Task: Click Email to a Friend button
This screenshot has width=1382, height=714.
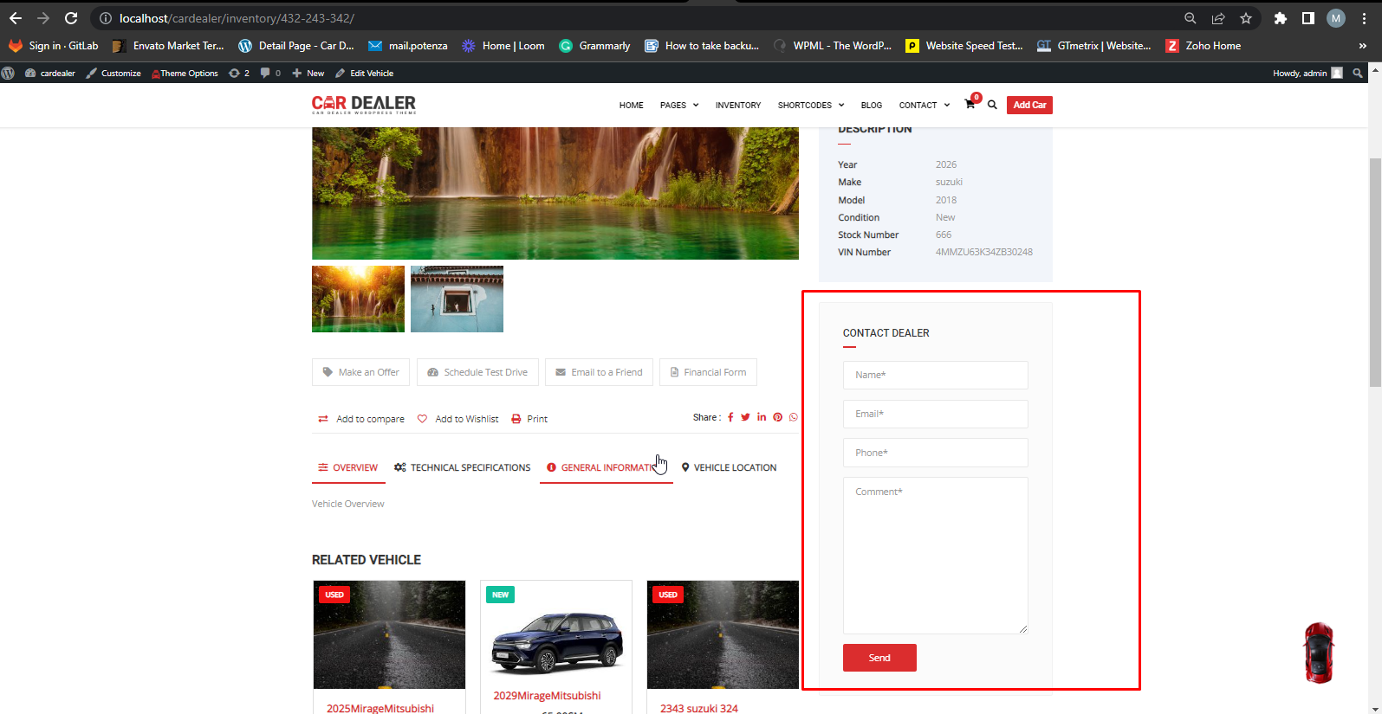Action: click(599, 372)
